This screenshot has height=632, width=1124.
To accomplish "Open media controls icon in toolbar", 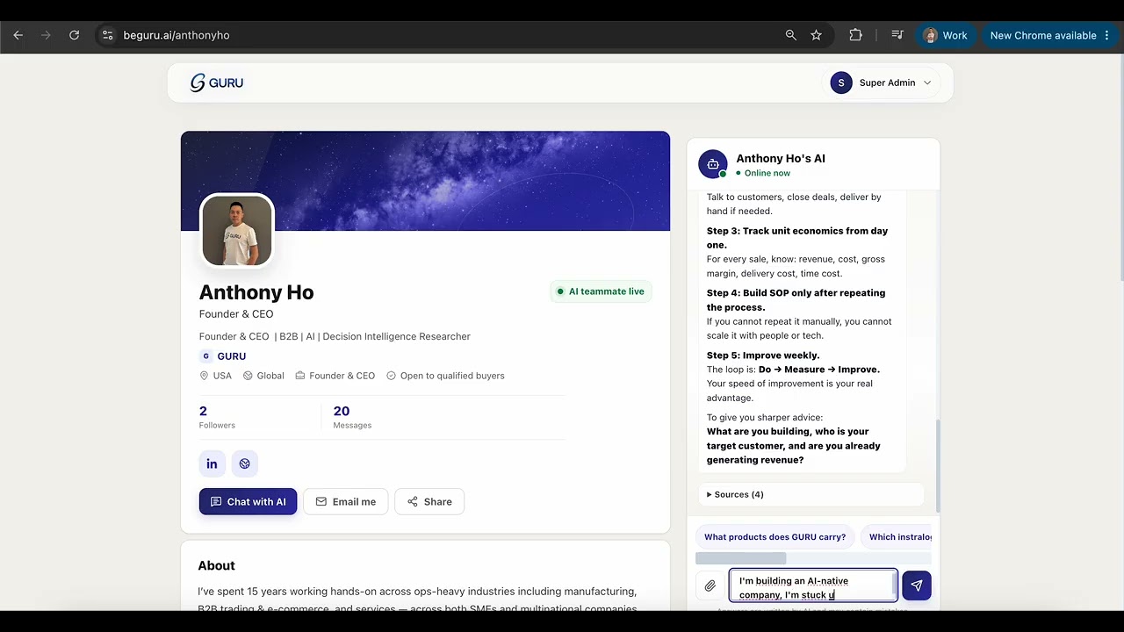I will (897, 35).
